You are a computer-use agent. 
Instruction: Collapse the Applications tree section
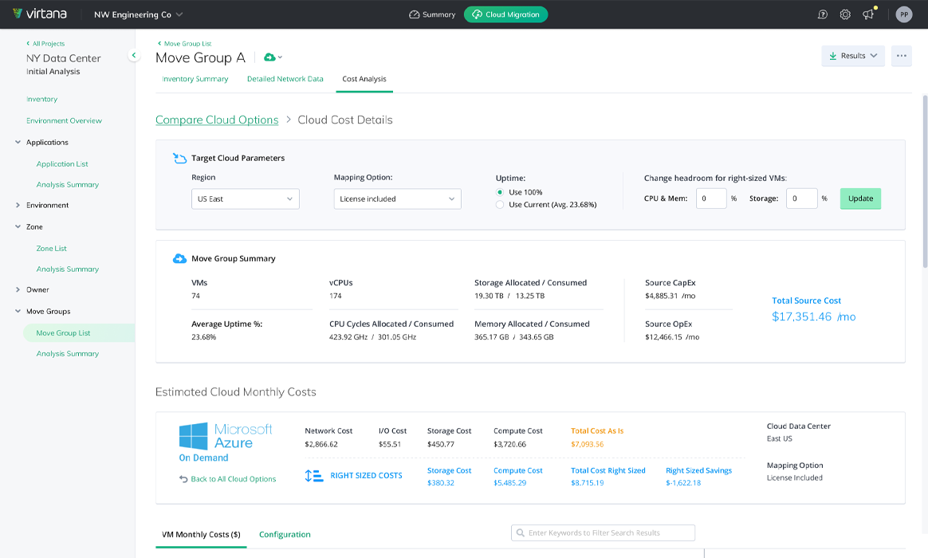pyautogui.click(x=18, y=142)
